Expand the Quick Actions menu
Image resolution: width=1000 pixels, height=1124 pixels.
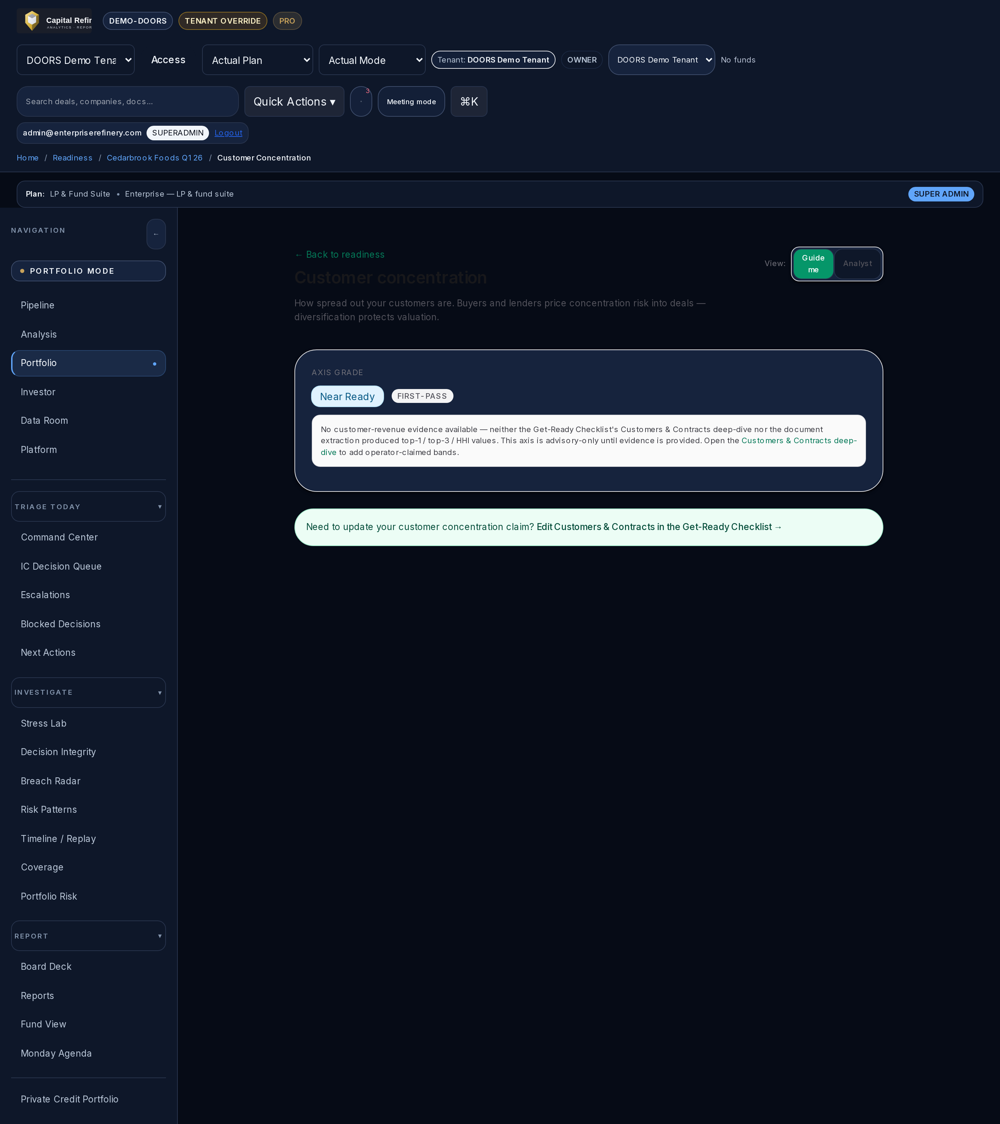[x=294, y=101]
